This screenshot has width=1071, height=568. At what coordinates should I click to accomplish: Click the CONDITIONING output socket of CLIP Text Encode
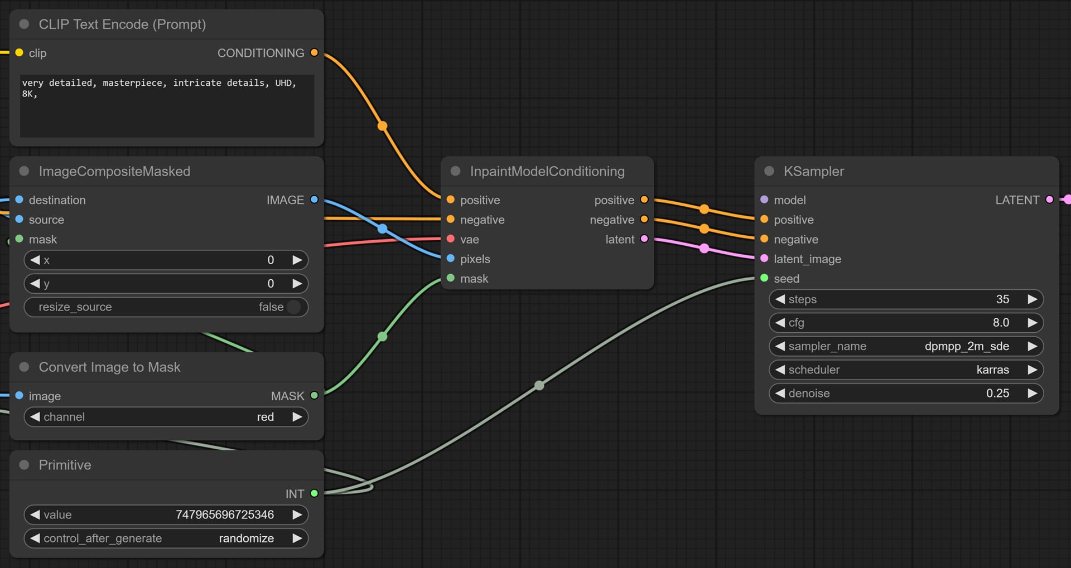(x=314, y=52)
